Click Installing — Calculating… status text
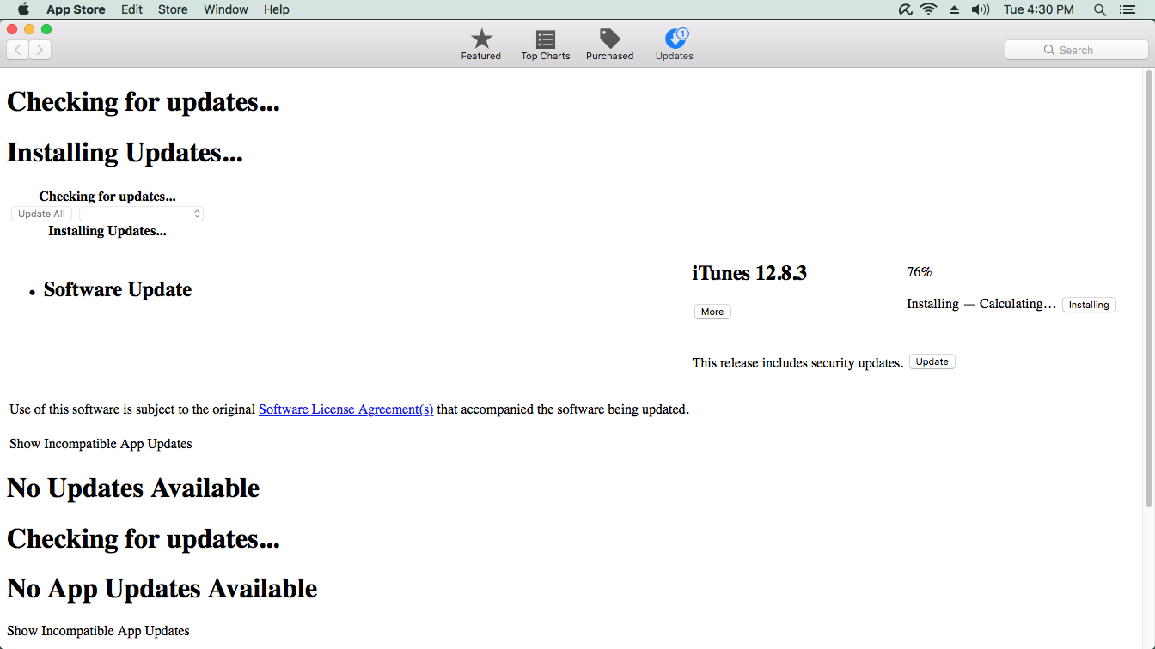 click(981, 304)
